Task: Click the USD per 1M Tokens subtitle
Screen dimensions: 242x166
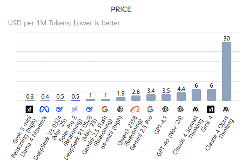Action: click(x=64, y=23)
